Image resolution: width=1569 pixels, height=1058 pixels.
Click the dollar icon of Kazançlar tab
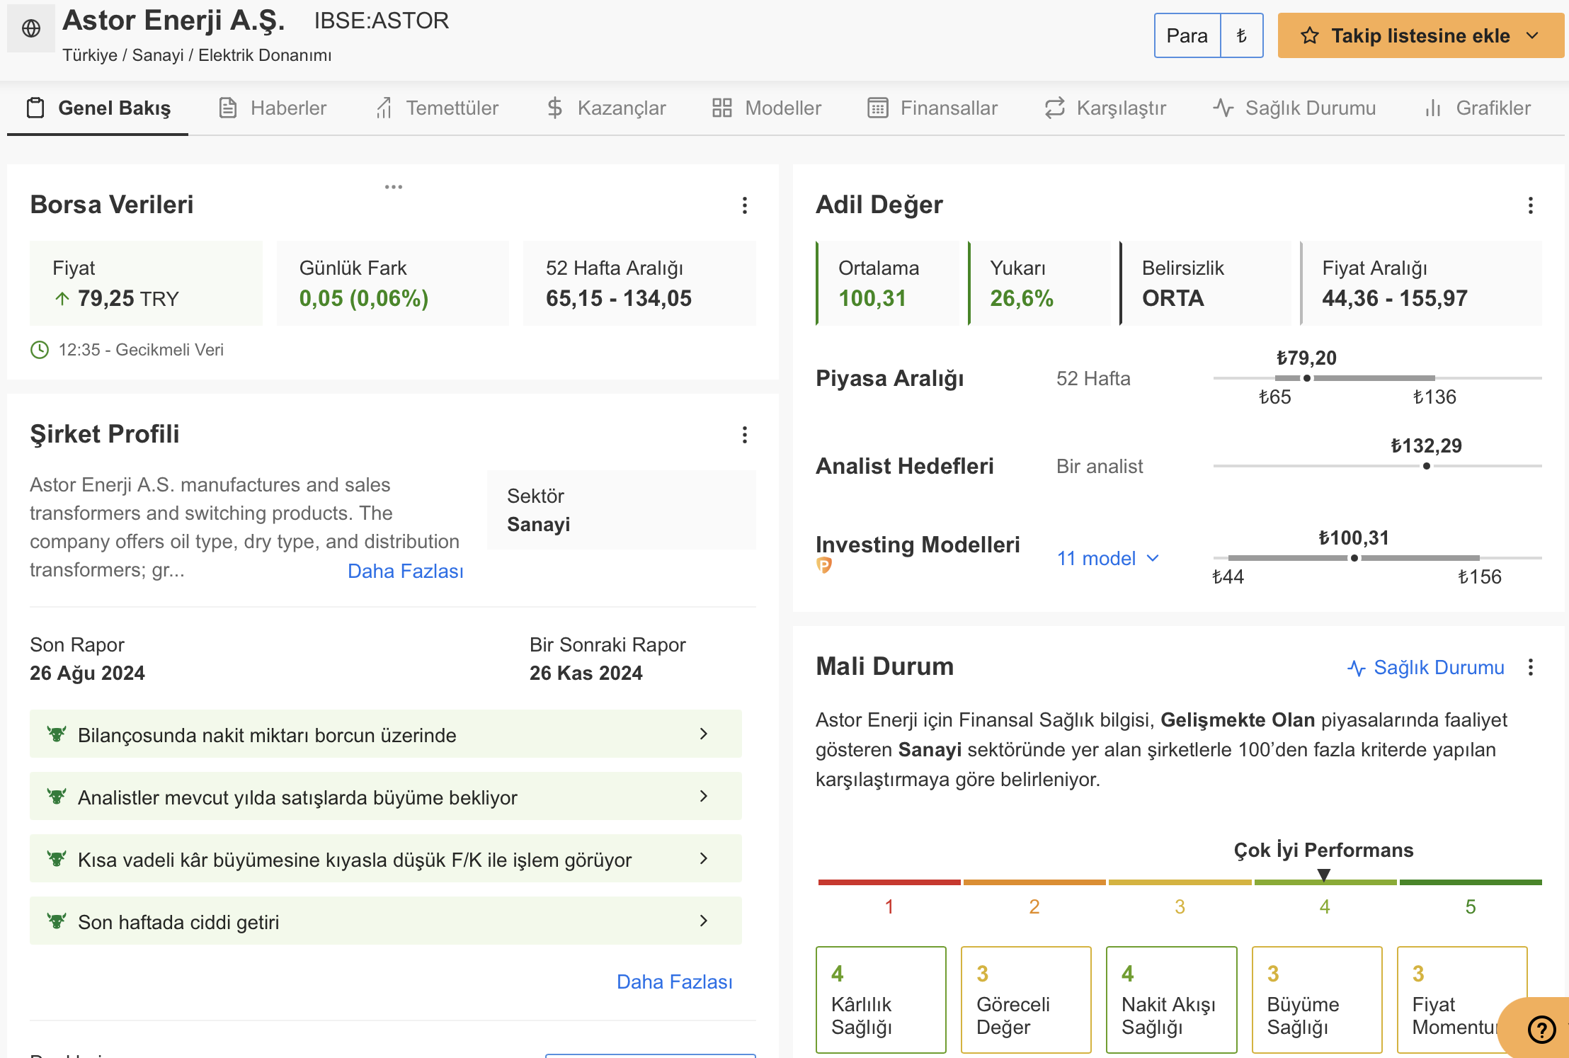pos(555,108)
